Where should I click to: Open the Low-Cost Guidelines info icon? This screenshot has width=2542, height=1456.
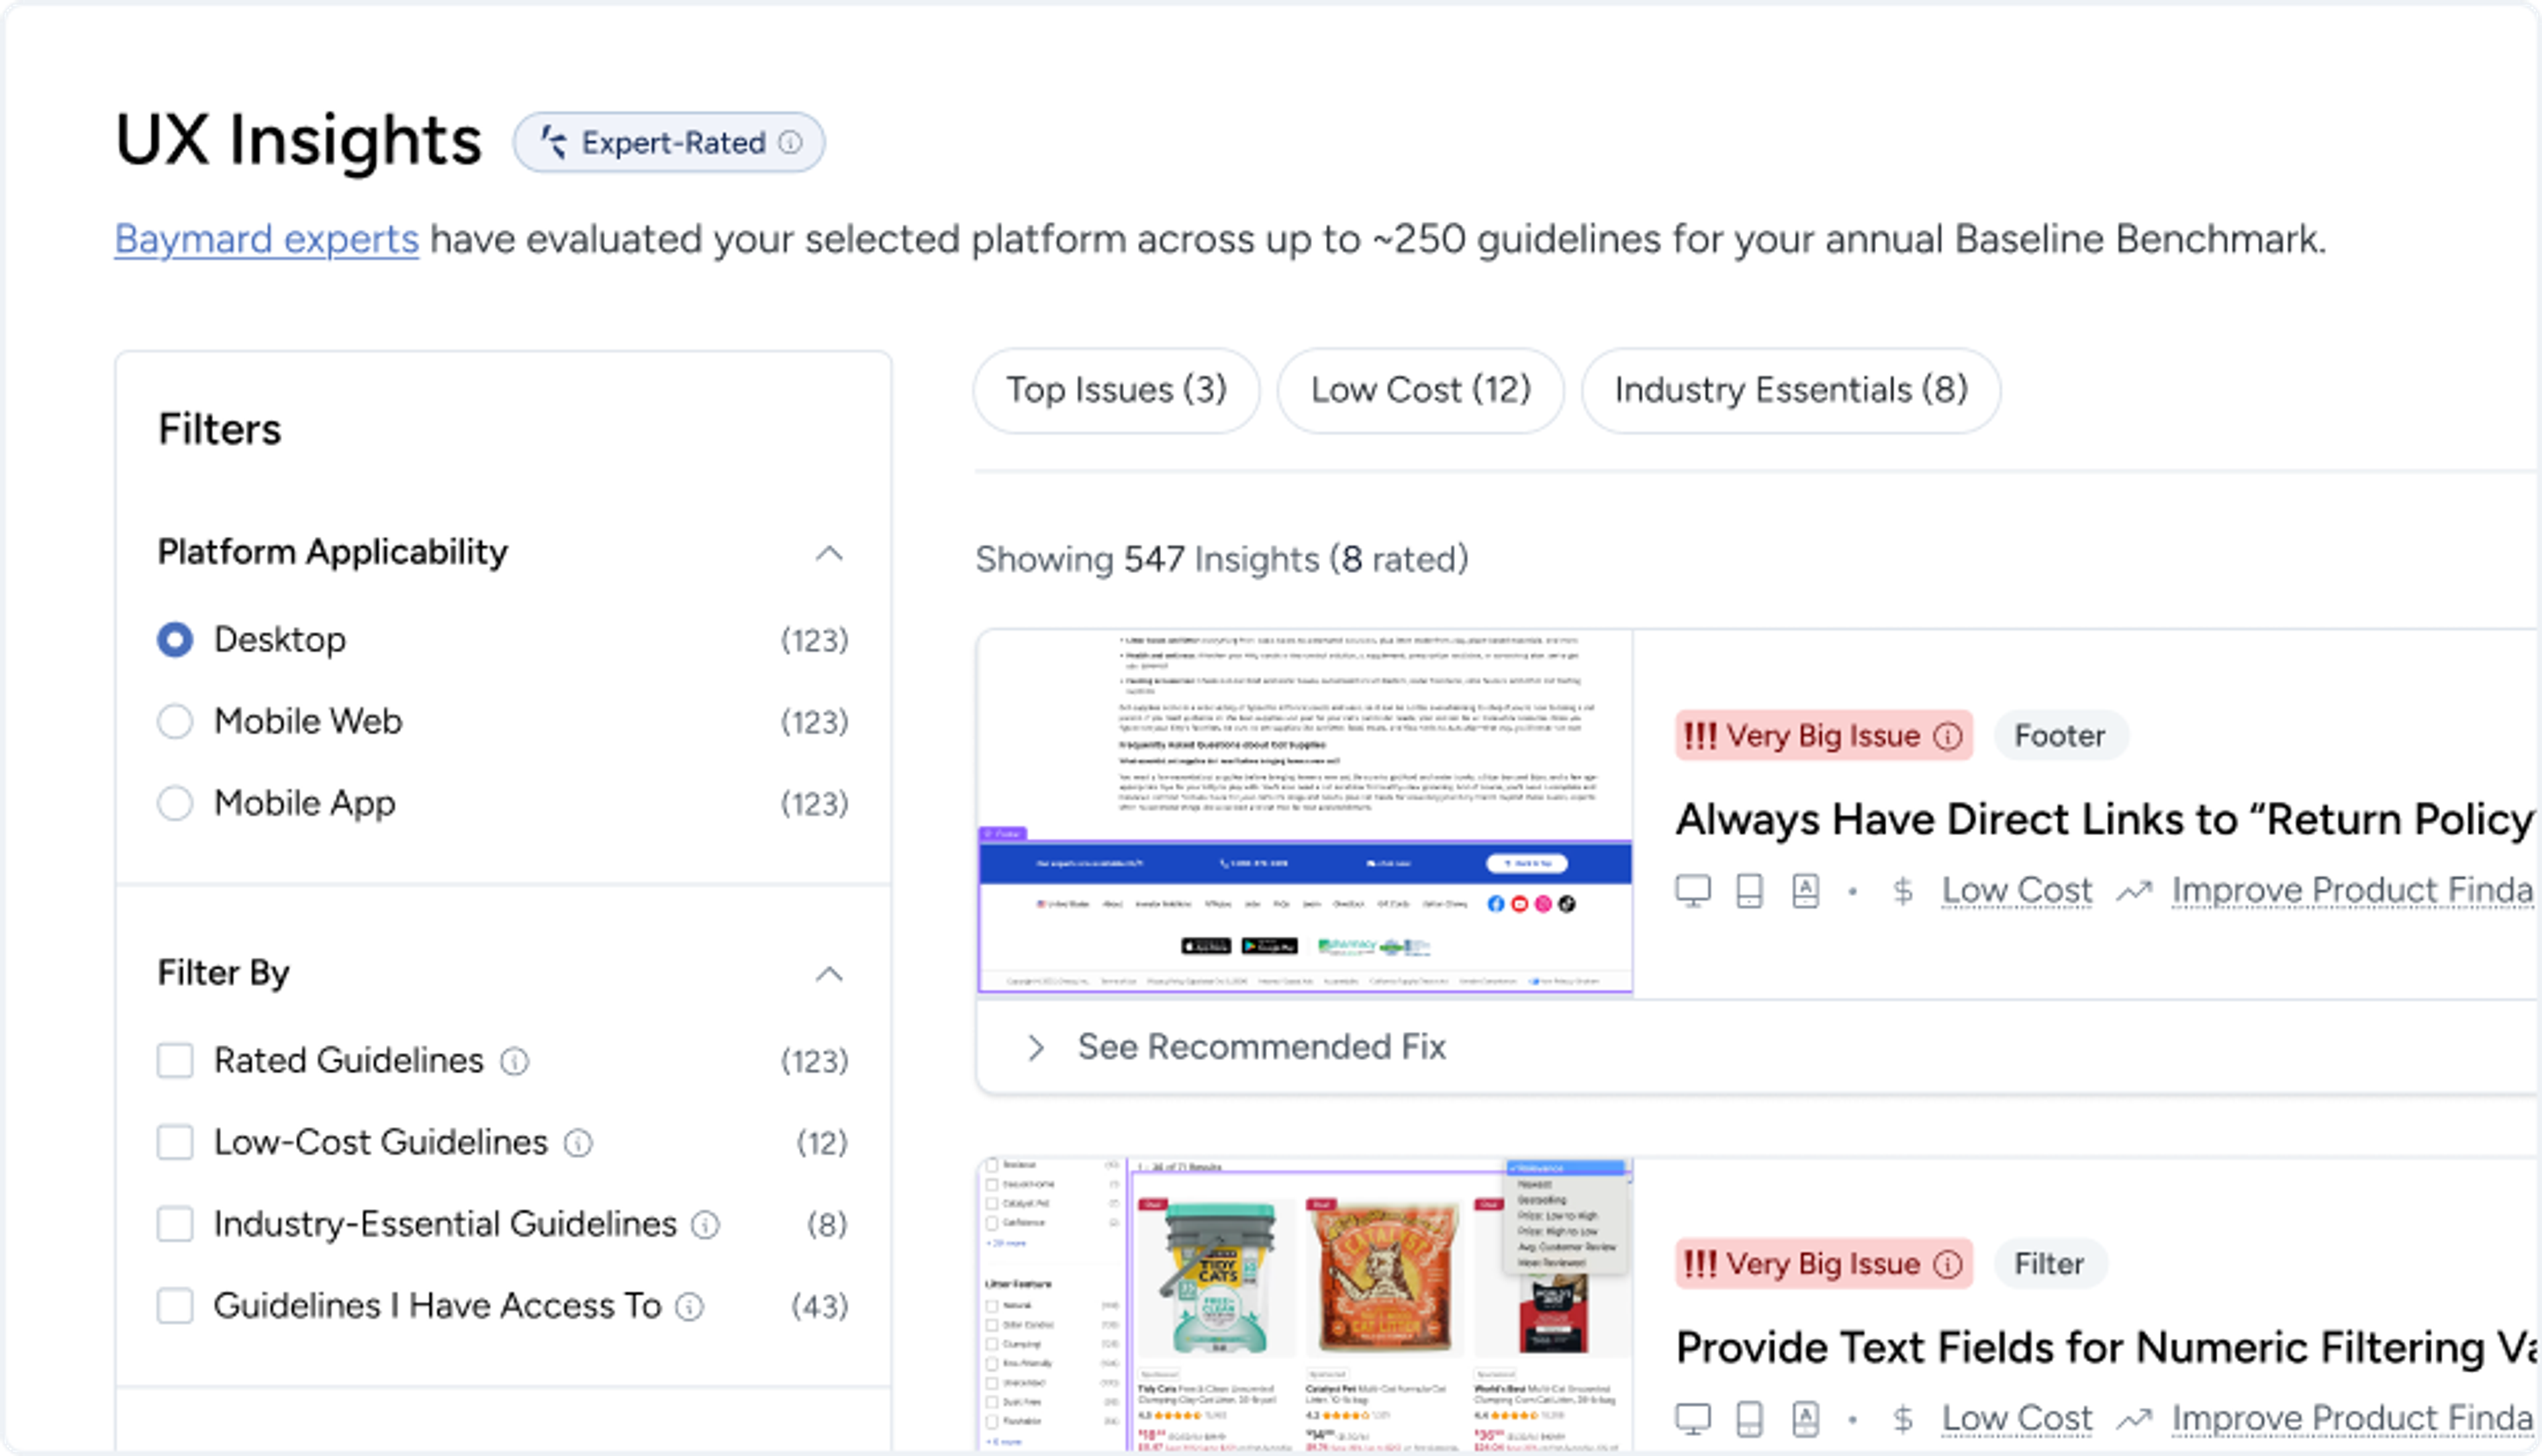pos(579,1143)
